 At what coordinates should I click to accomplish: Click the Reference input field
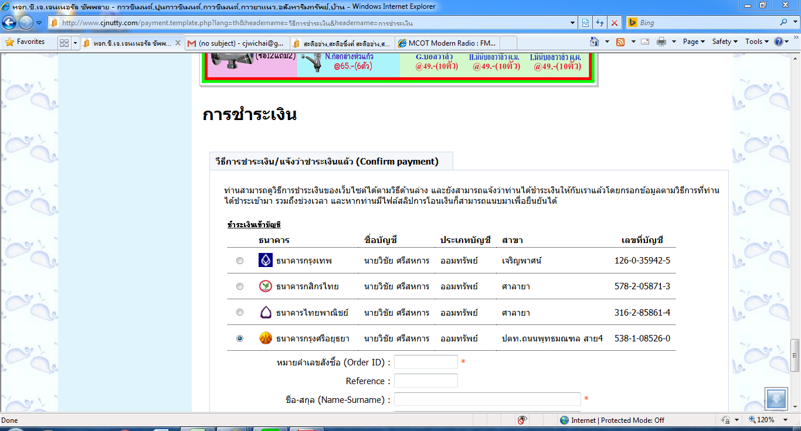pyautogui.click(x=426, y=381)
